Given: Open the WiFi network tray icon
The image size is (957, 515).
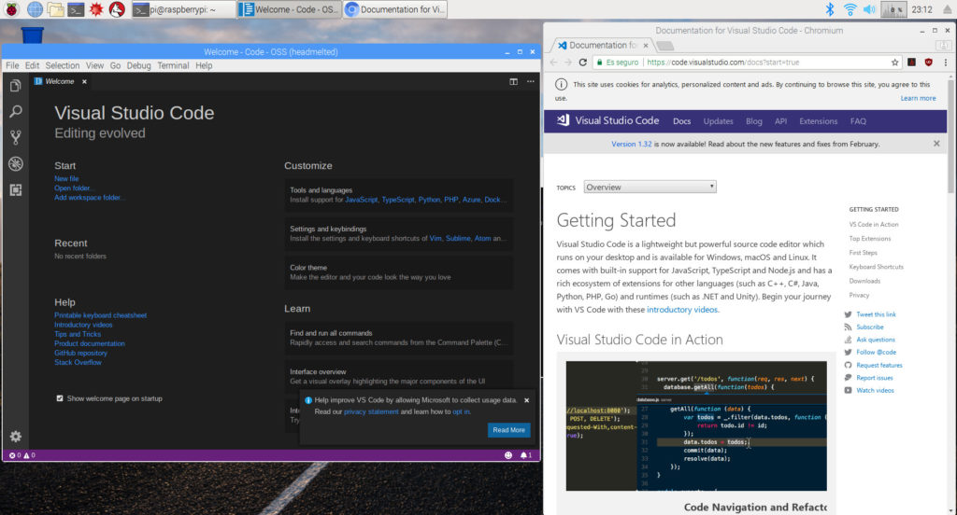Looking at the screenshot, I should 850,9.
